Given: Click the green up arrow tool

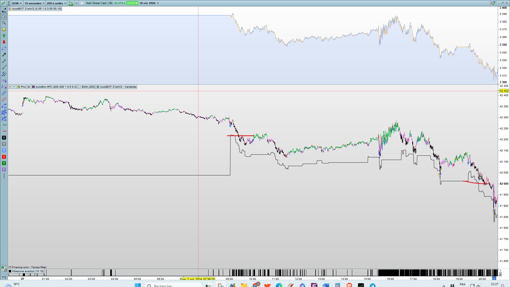Looking at the screenshot, I should point(4,36).
